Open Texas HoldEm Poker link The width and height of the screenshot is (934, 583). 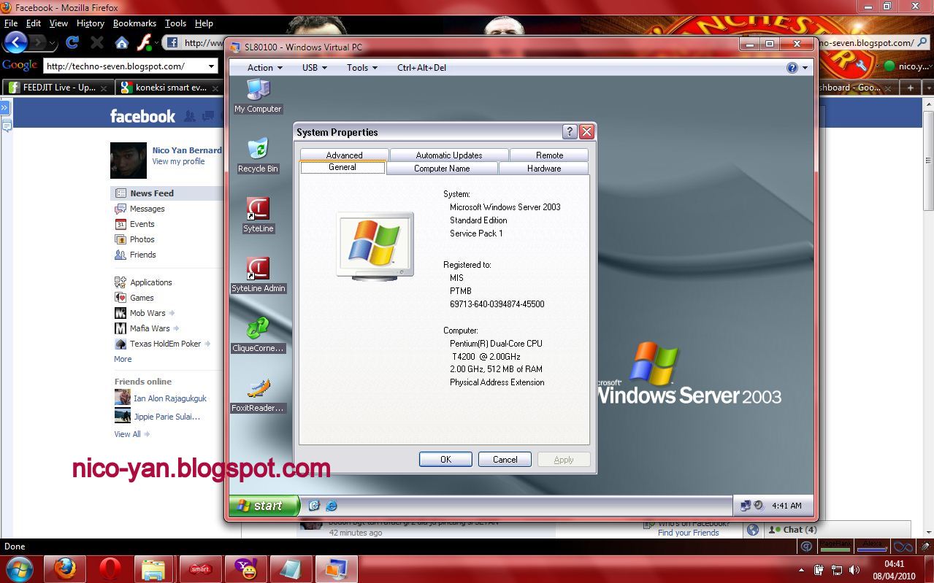pos(165,344)
